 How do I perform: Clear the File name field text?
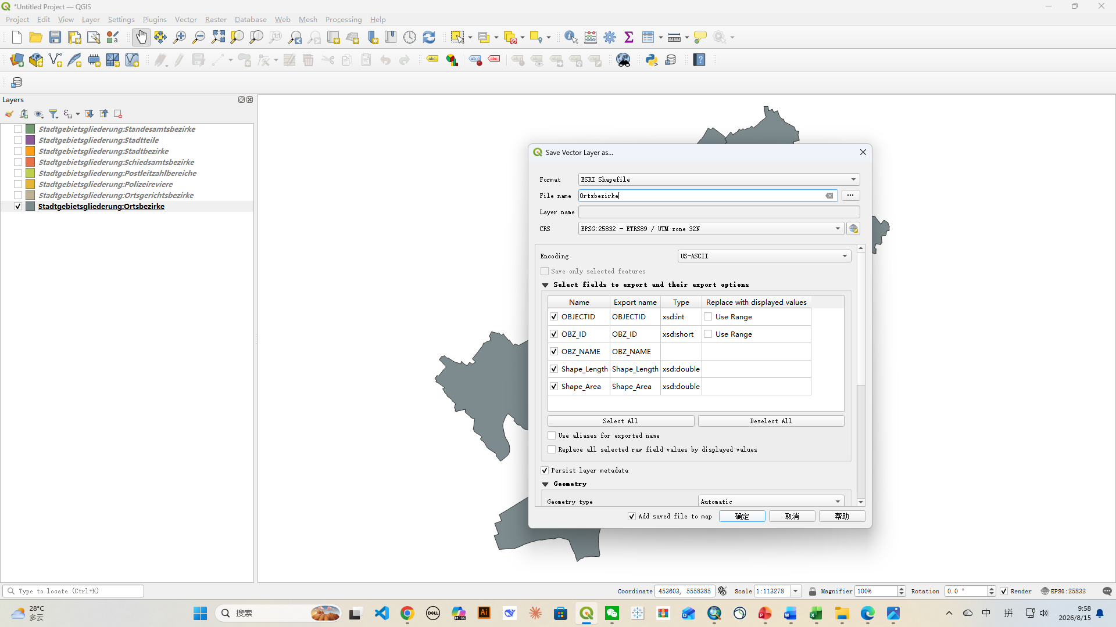pos(829,196)
